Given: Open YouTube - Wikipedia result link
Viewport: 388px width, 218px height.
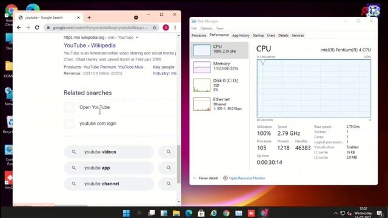Looking at the screenshot, I should [x=90, y=45].
